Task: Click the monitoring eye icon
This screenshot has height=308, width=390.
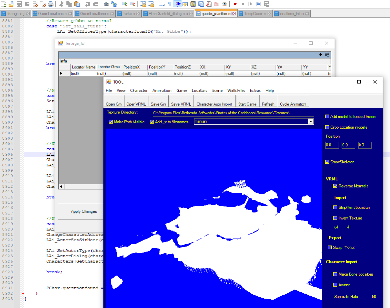Action: [x=225, y=4]
